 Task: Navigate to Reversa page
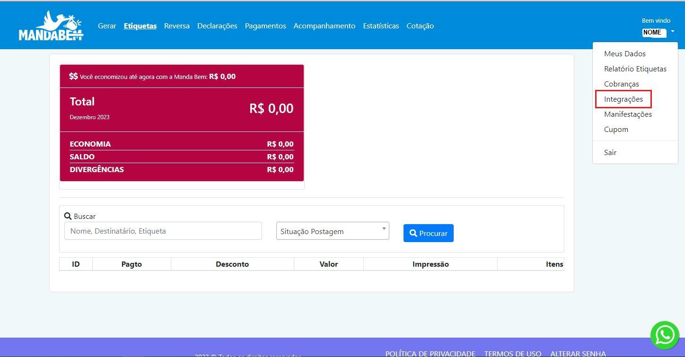click(x=177, y=26)
